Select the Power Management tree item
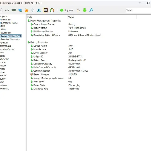Image resolution: width=151 pixels, height=151 pixels. [x=11, y=36]
